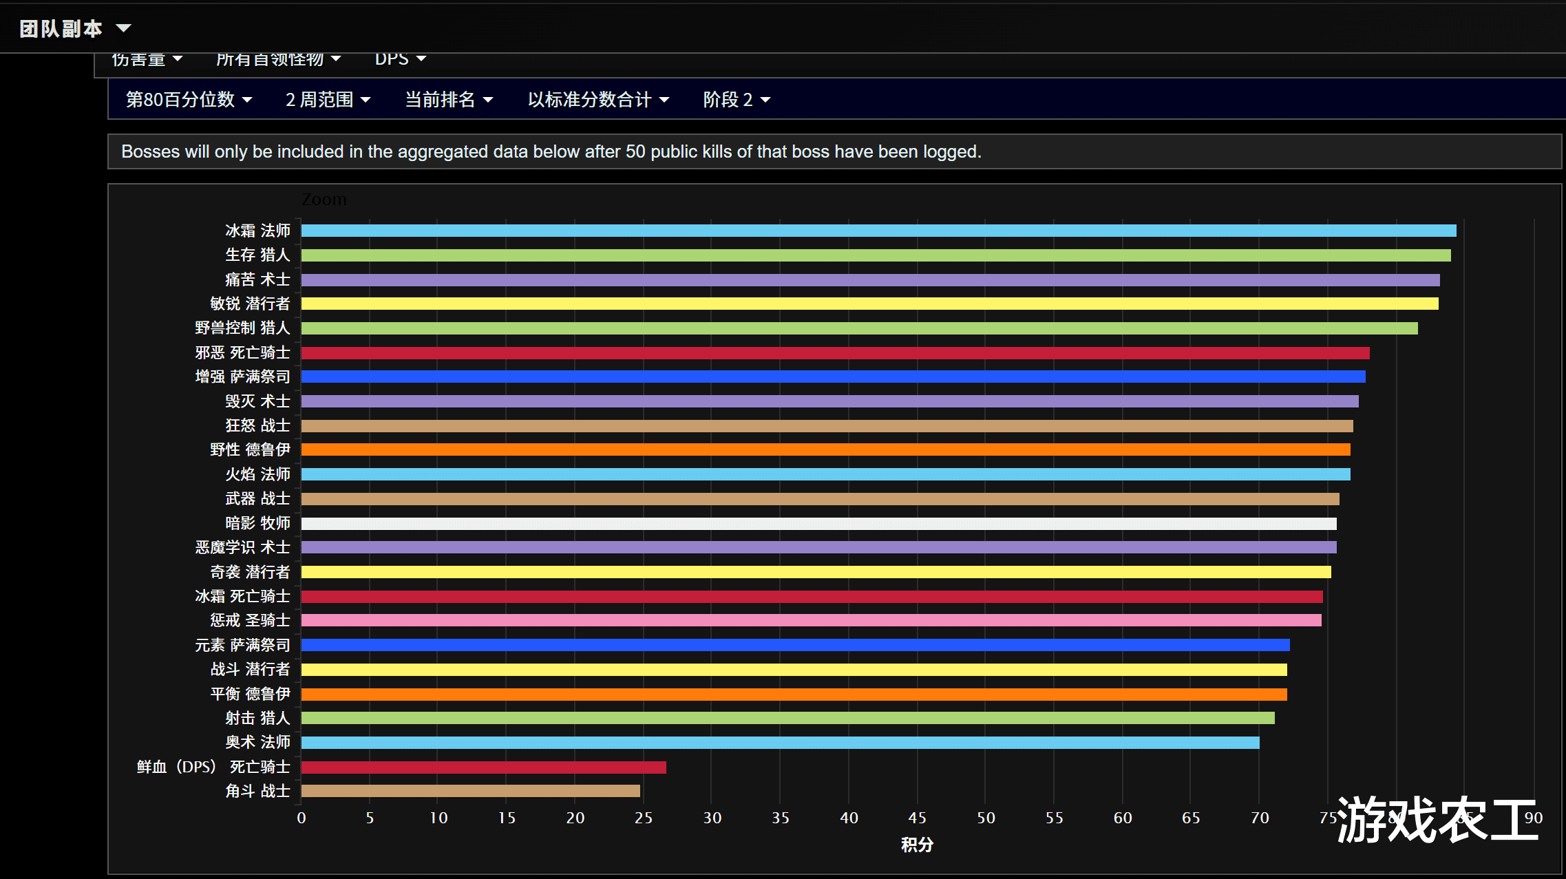Click the 冰霜 法师 light blue bar
Image resolution: width=1566 pixels, height=879 pixels.
(878, 231)
